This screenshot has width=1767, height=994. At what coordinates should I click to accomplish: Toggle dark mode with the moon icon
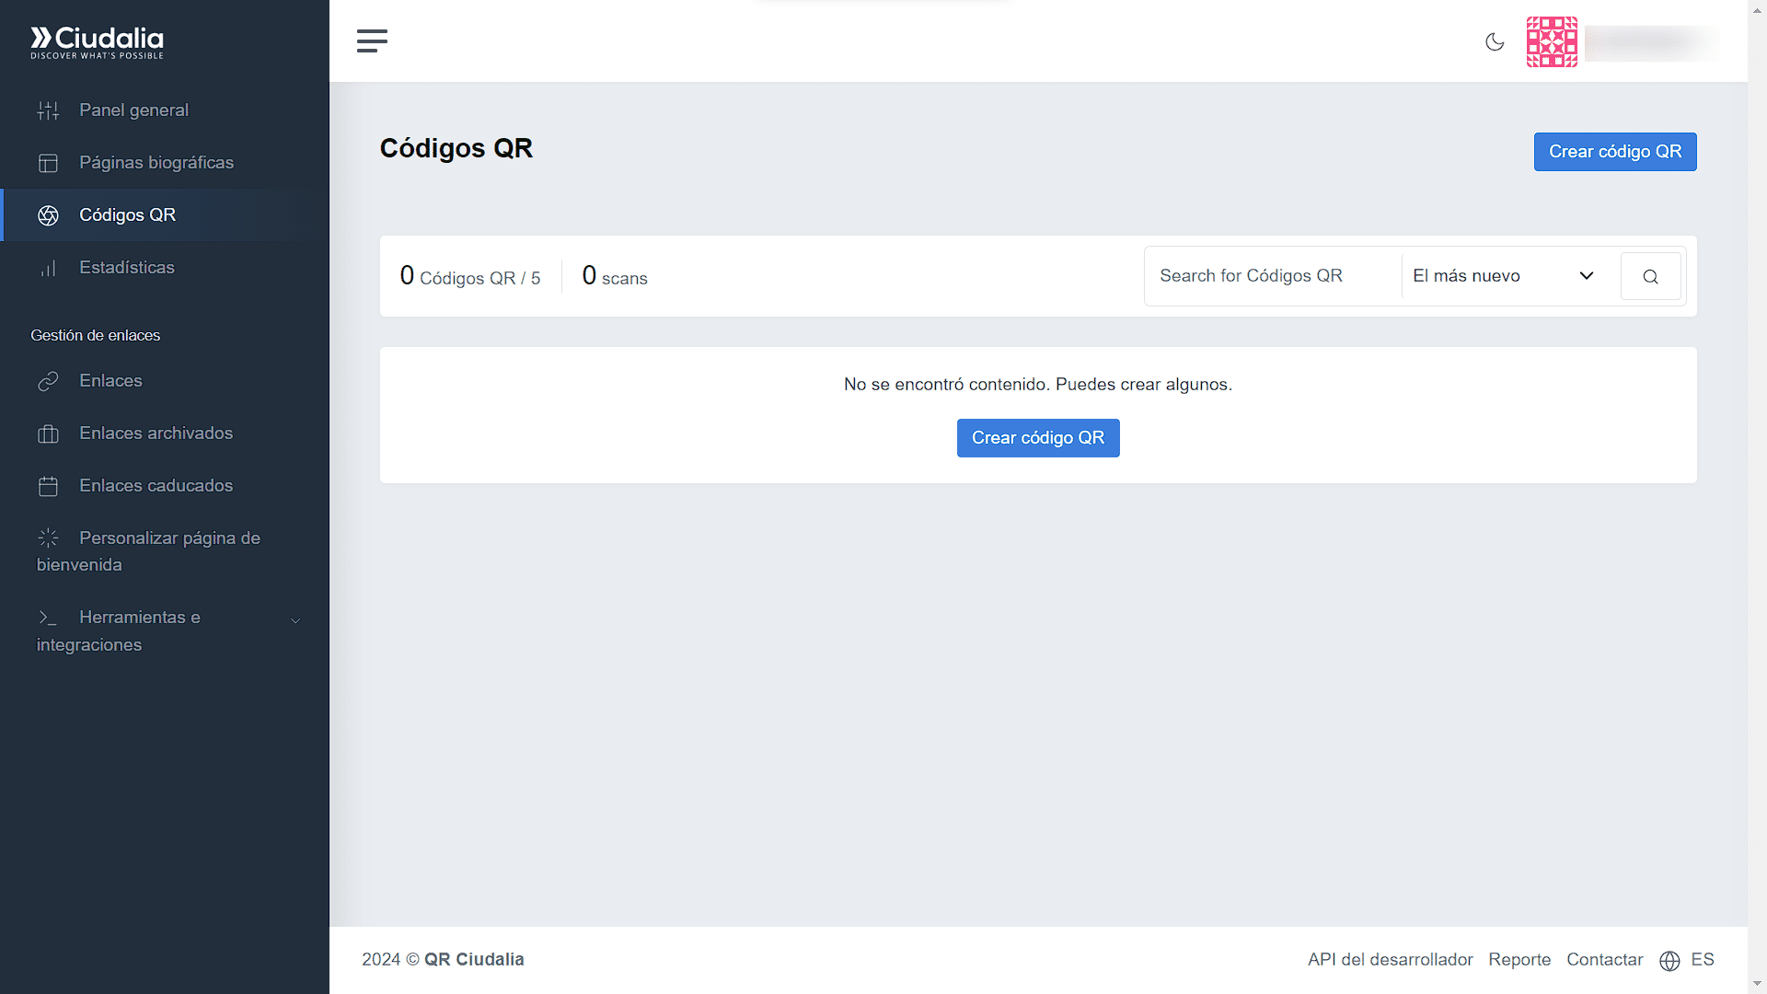[x=1495, y=41]
